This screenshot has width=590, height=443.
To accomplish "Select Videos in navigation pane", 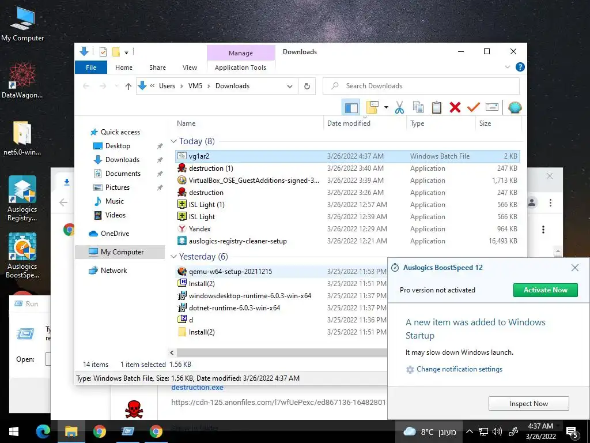I will [x=115, y=215].
